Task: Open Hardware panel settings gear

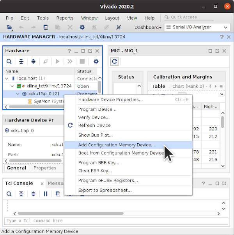Action: [x=96, y=61]
